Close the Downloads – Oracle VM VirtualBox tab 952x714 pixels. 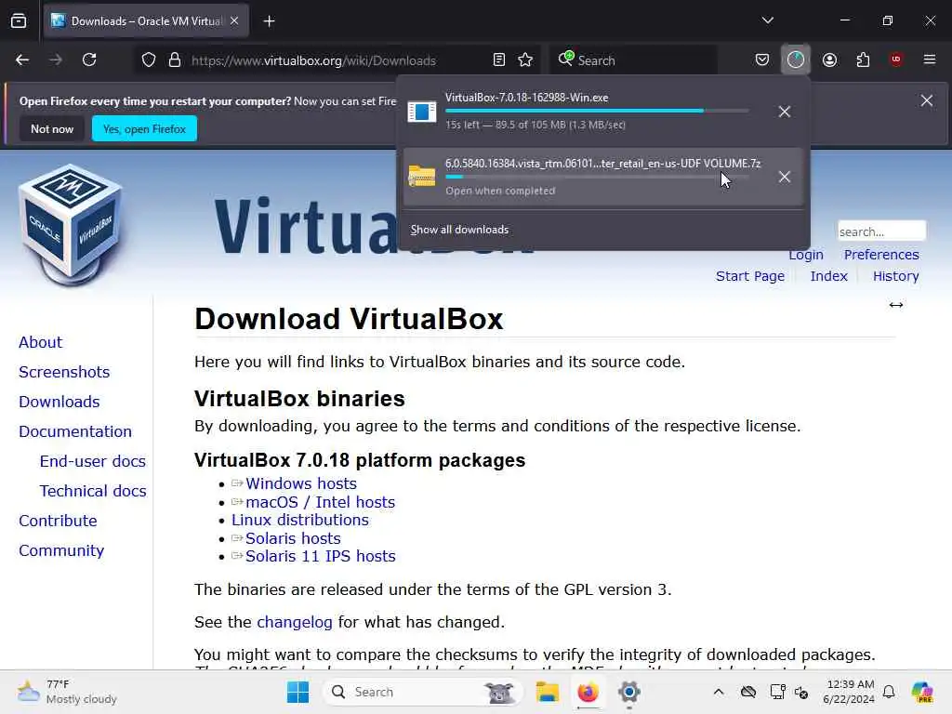(x=234, y=21)
